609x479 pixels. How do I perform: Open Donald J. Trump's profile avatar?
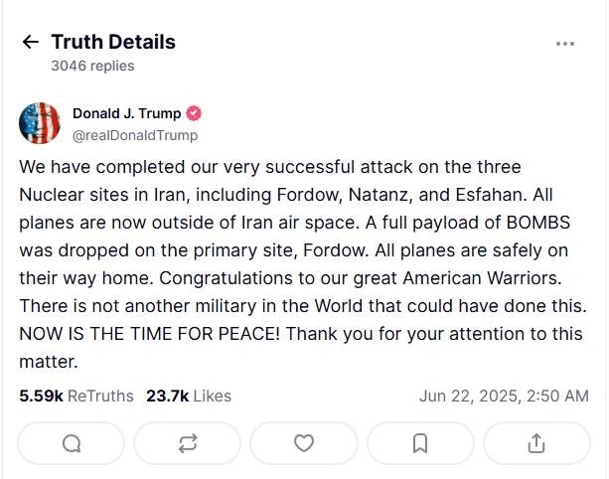40,123
